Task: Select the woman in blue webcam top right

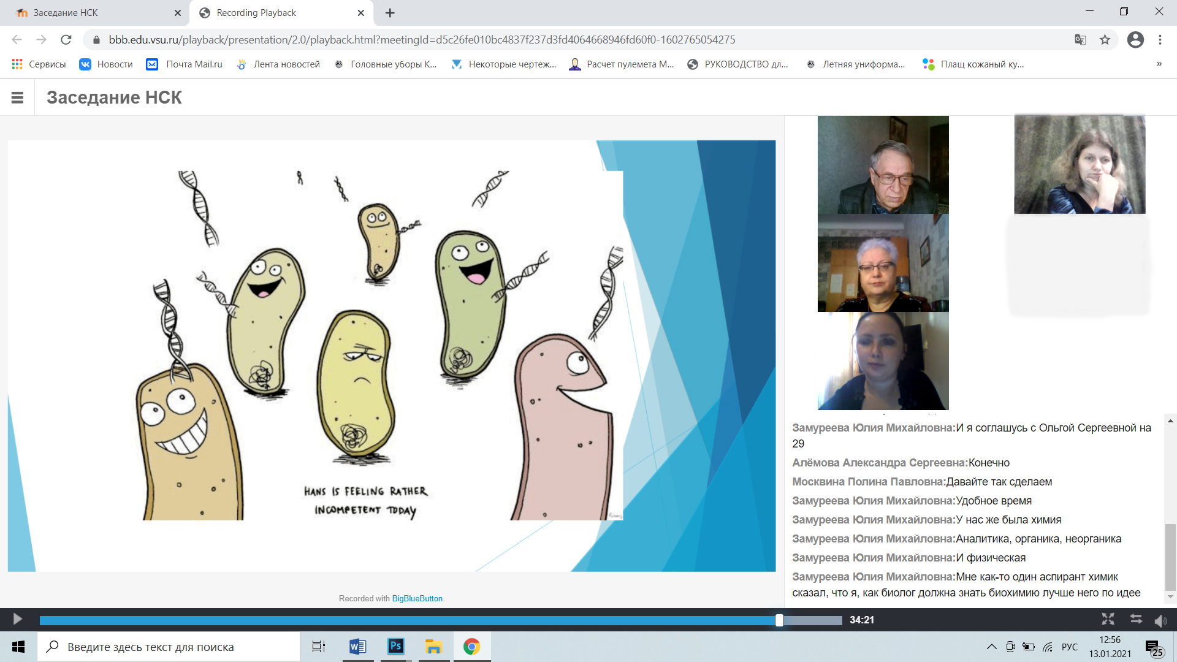Action: (x=1080, y=165)
